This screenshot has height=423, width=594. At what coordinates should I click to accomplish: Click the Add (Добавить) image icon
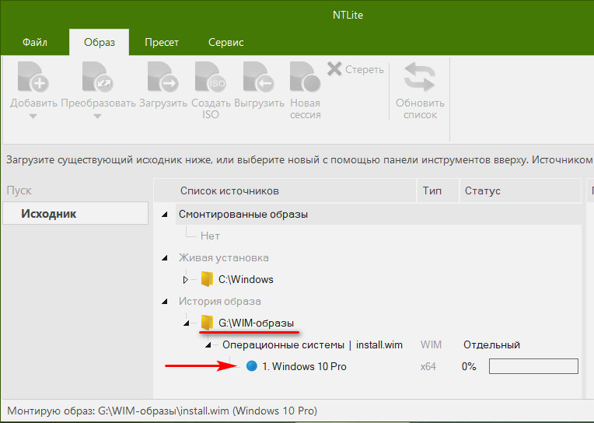[x=33, y=77]
